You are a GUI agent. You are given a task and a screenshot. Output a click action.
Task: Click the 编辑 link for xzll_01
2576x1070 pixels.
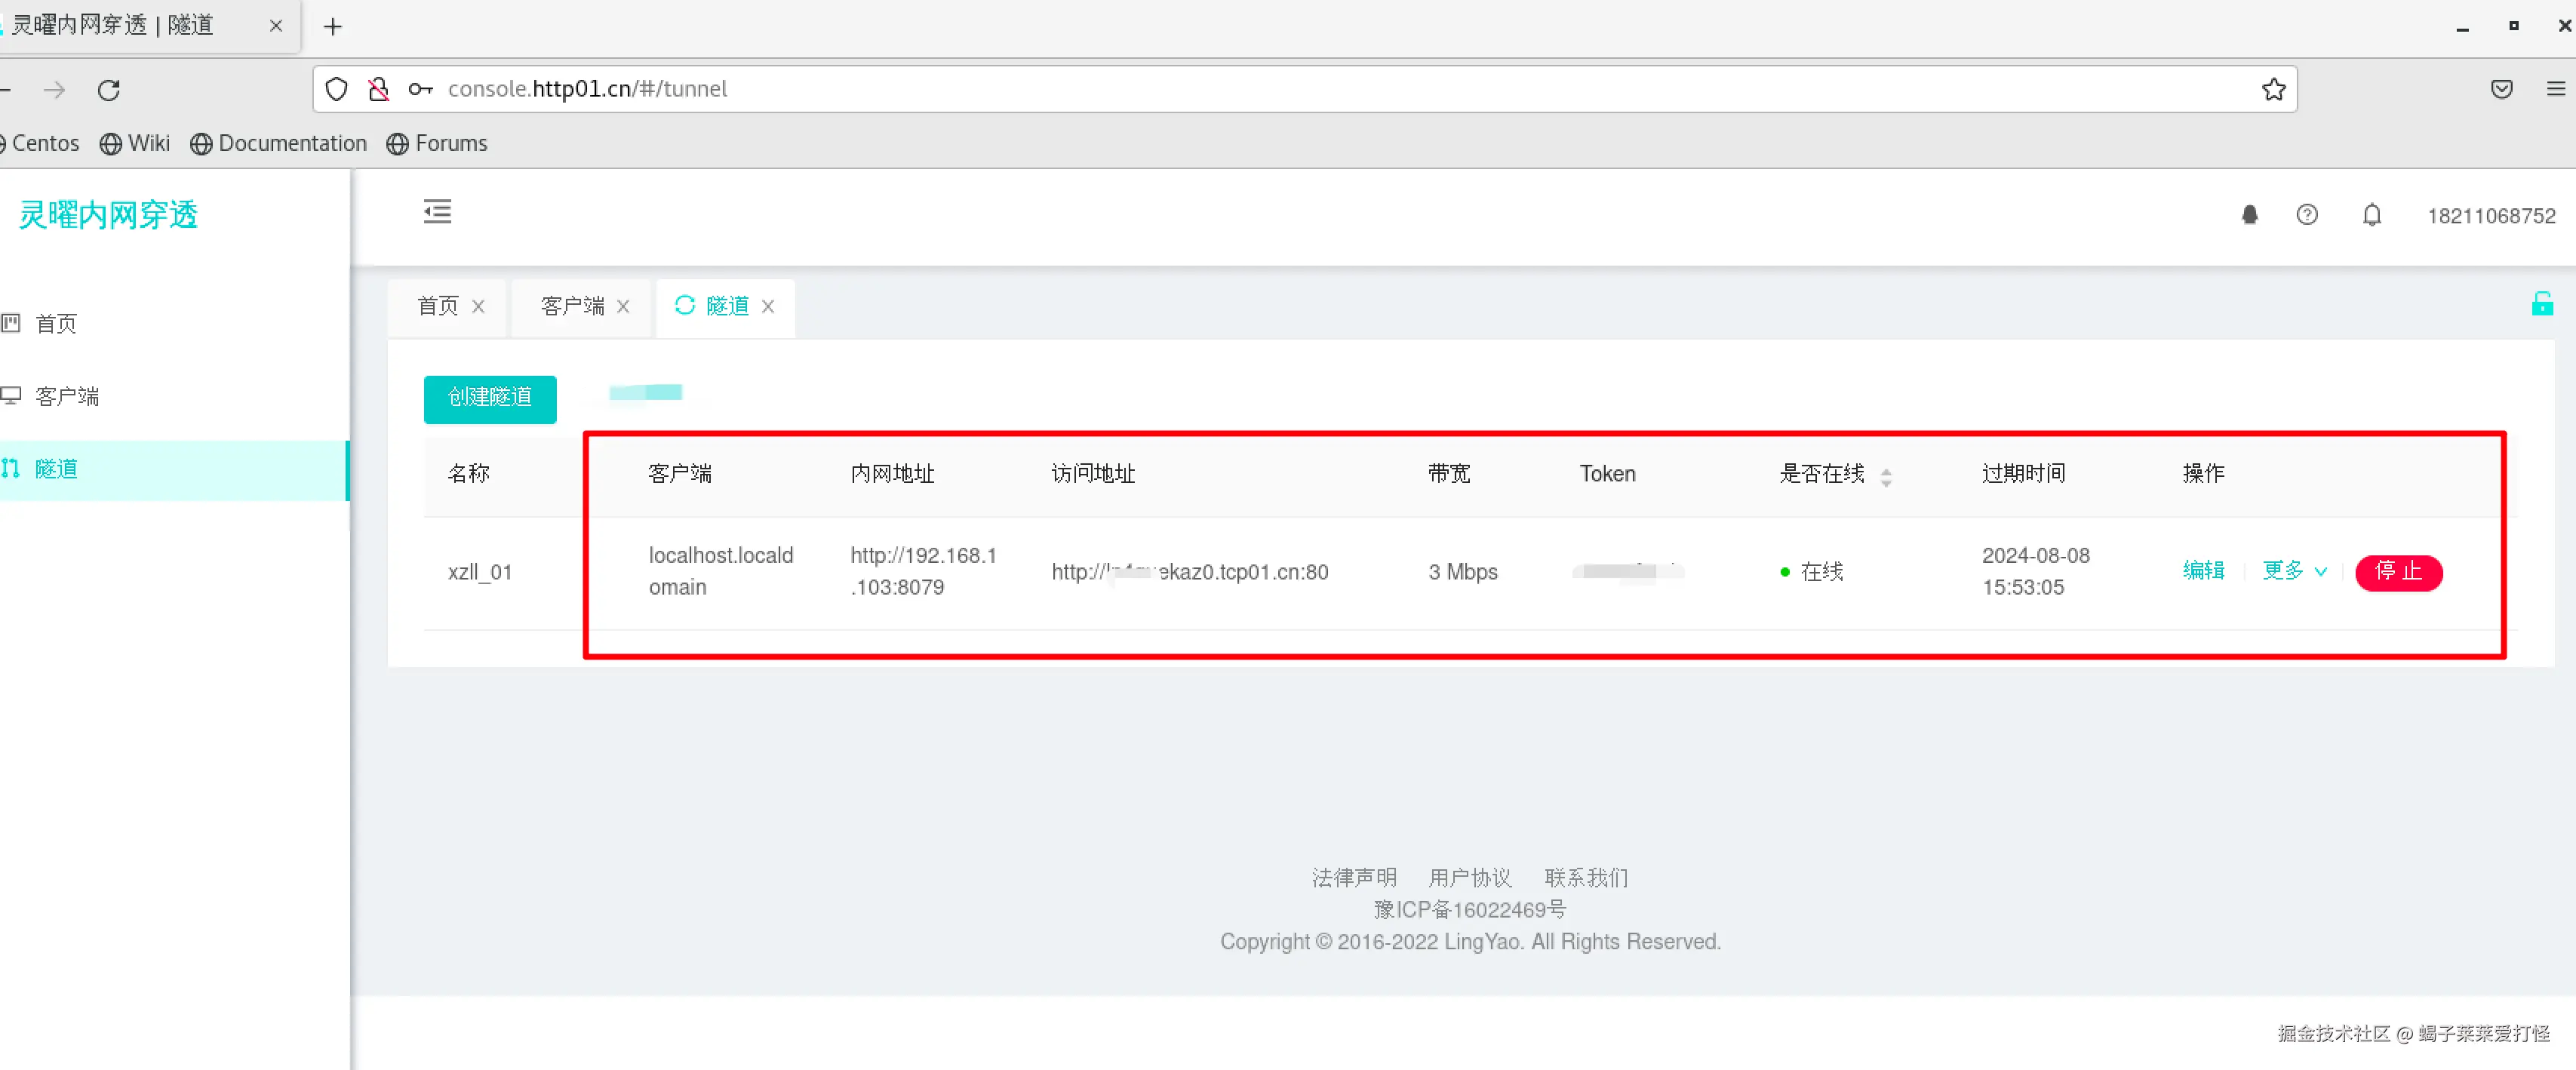point(2203,570)
